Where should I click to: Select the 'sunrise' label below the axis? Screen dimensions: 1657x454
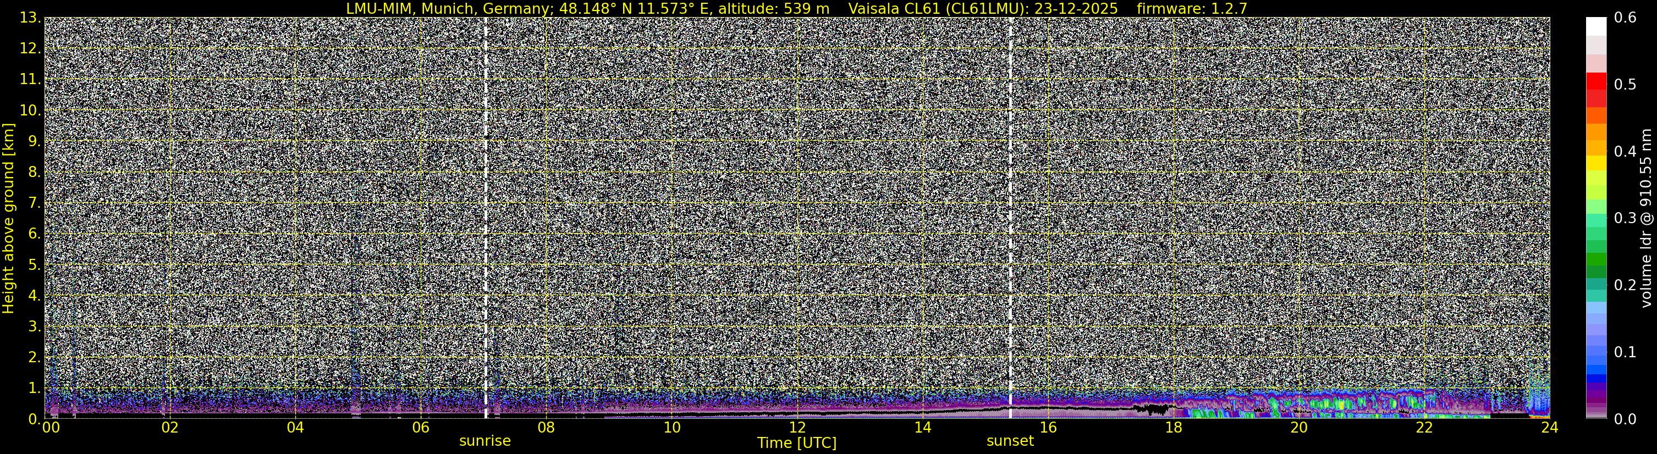click(485, 441)
